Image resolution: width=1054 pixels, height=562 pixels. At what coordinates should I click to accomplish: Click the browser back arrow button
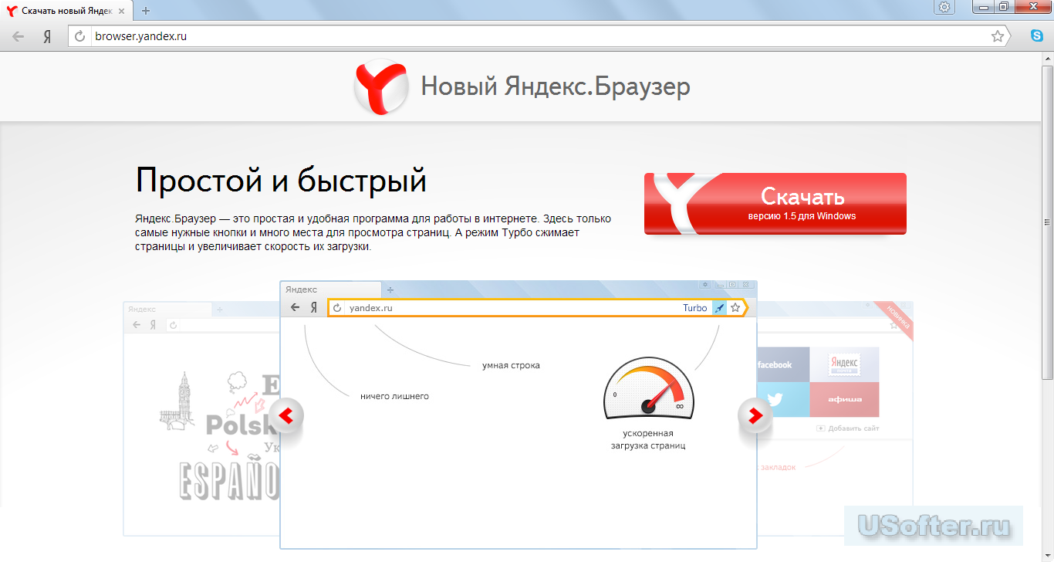19,36
